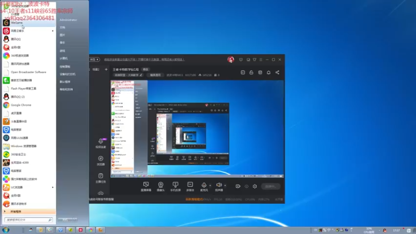The width and height of the screenshot is (416, 234).
Task: Launch UC Browser from Start menu
Action: tap(29, 187)
